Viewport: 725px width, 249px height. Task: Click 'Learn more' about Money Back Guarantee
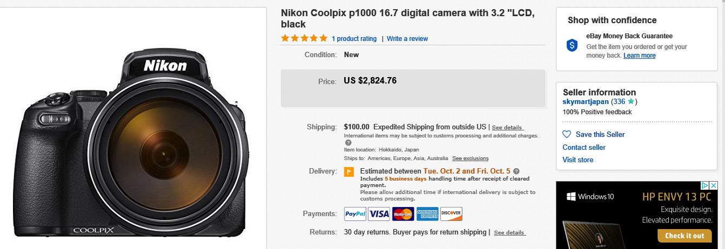[x=639, y=56]
